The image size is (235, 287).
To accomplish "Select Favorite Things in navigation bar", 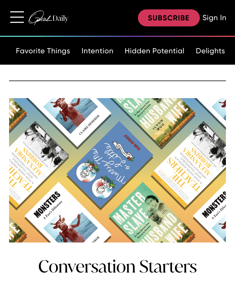I will click(x=43, y=51).
